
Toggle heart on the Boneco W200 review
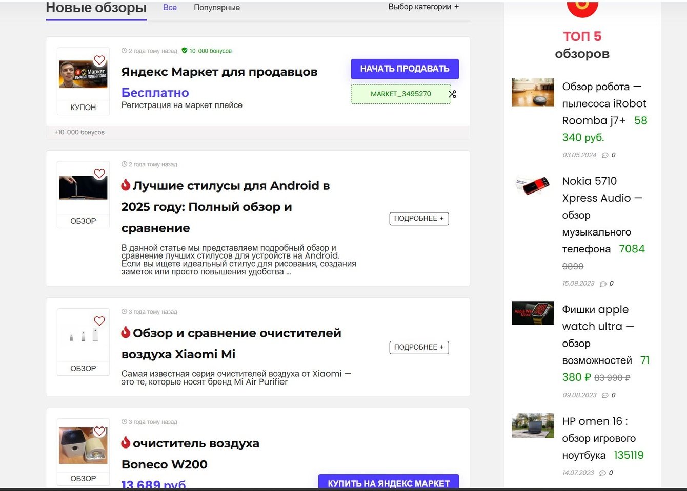point(99,432)
